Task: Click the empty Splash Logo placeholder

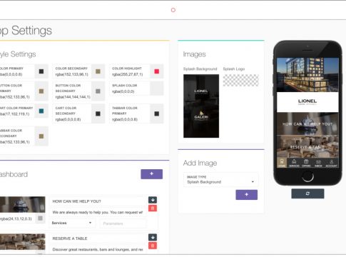Action: [x=240, y=80]
